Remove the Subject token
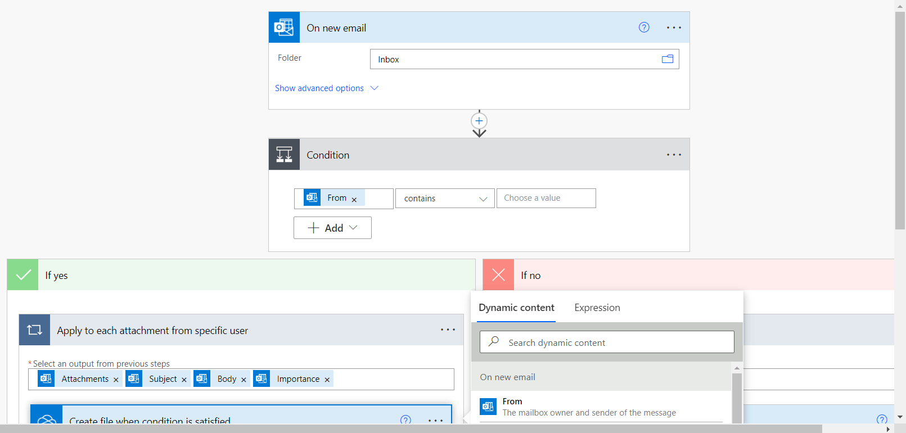This screenshot has height=433, width=906. tap(184, 380)
